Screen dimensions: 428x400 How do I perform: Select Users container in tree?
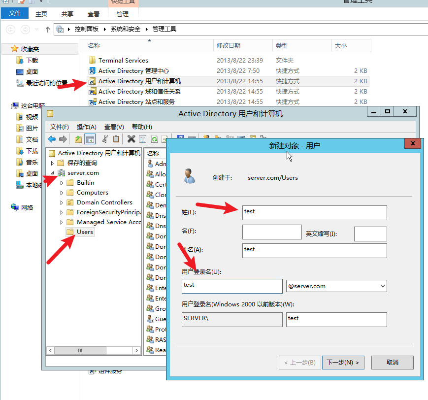point(80,232)
